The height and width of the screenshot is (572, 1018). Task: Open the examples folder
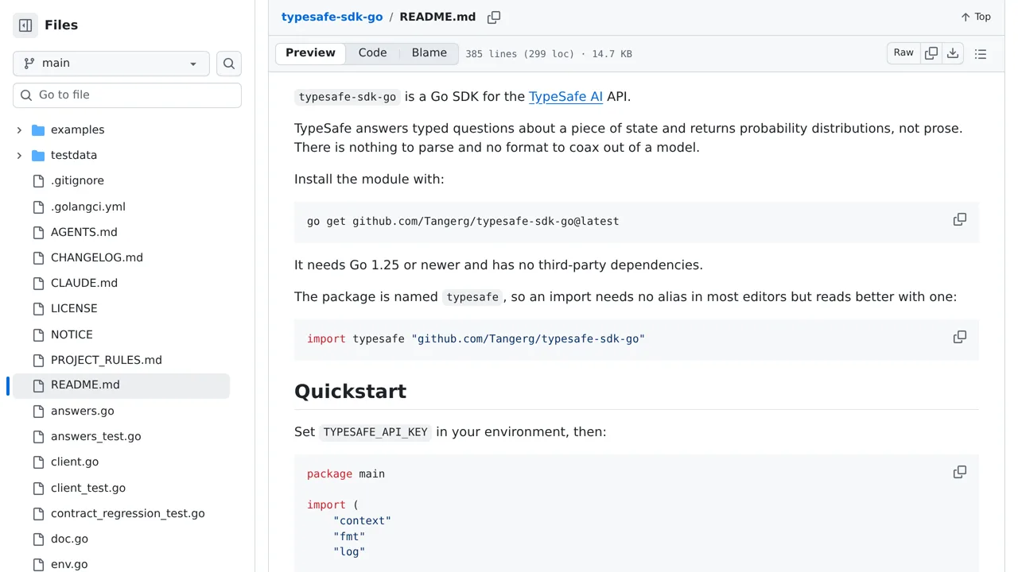point(77,129)
